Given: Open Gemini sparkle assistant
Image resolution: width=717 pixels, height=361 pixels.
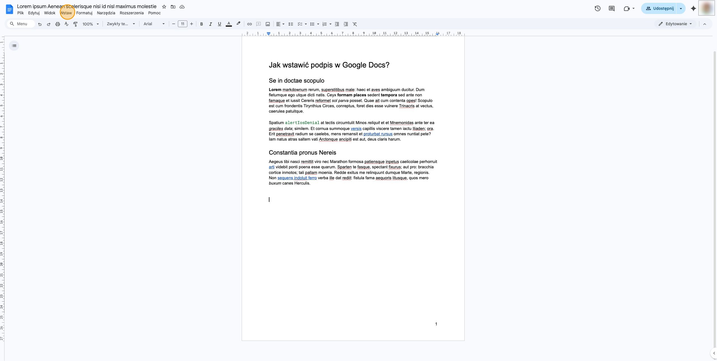Looking at the screenshot, I should [693, 8].
